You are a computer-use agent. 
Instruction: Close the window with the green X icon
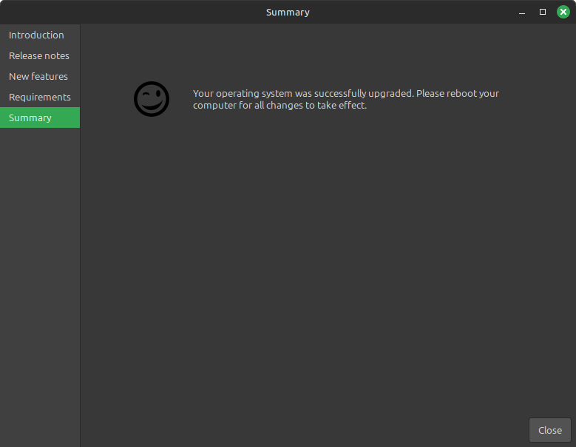click(x=563, y=12)
